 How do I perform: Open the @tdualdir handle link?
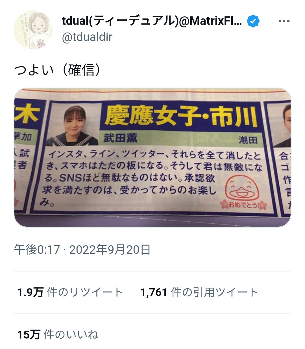87,37
